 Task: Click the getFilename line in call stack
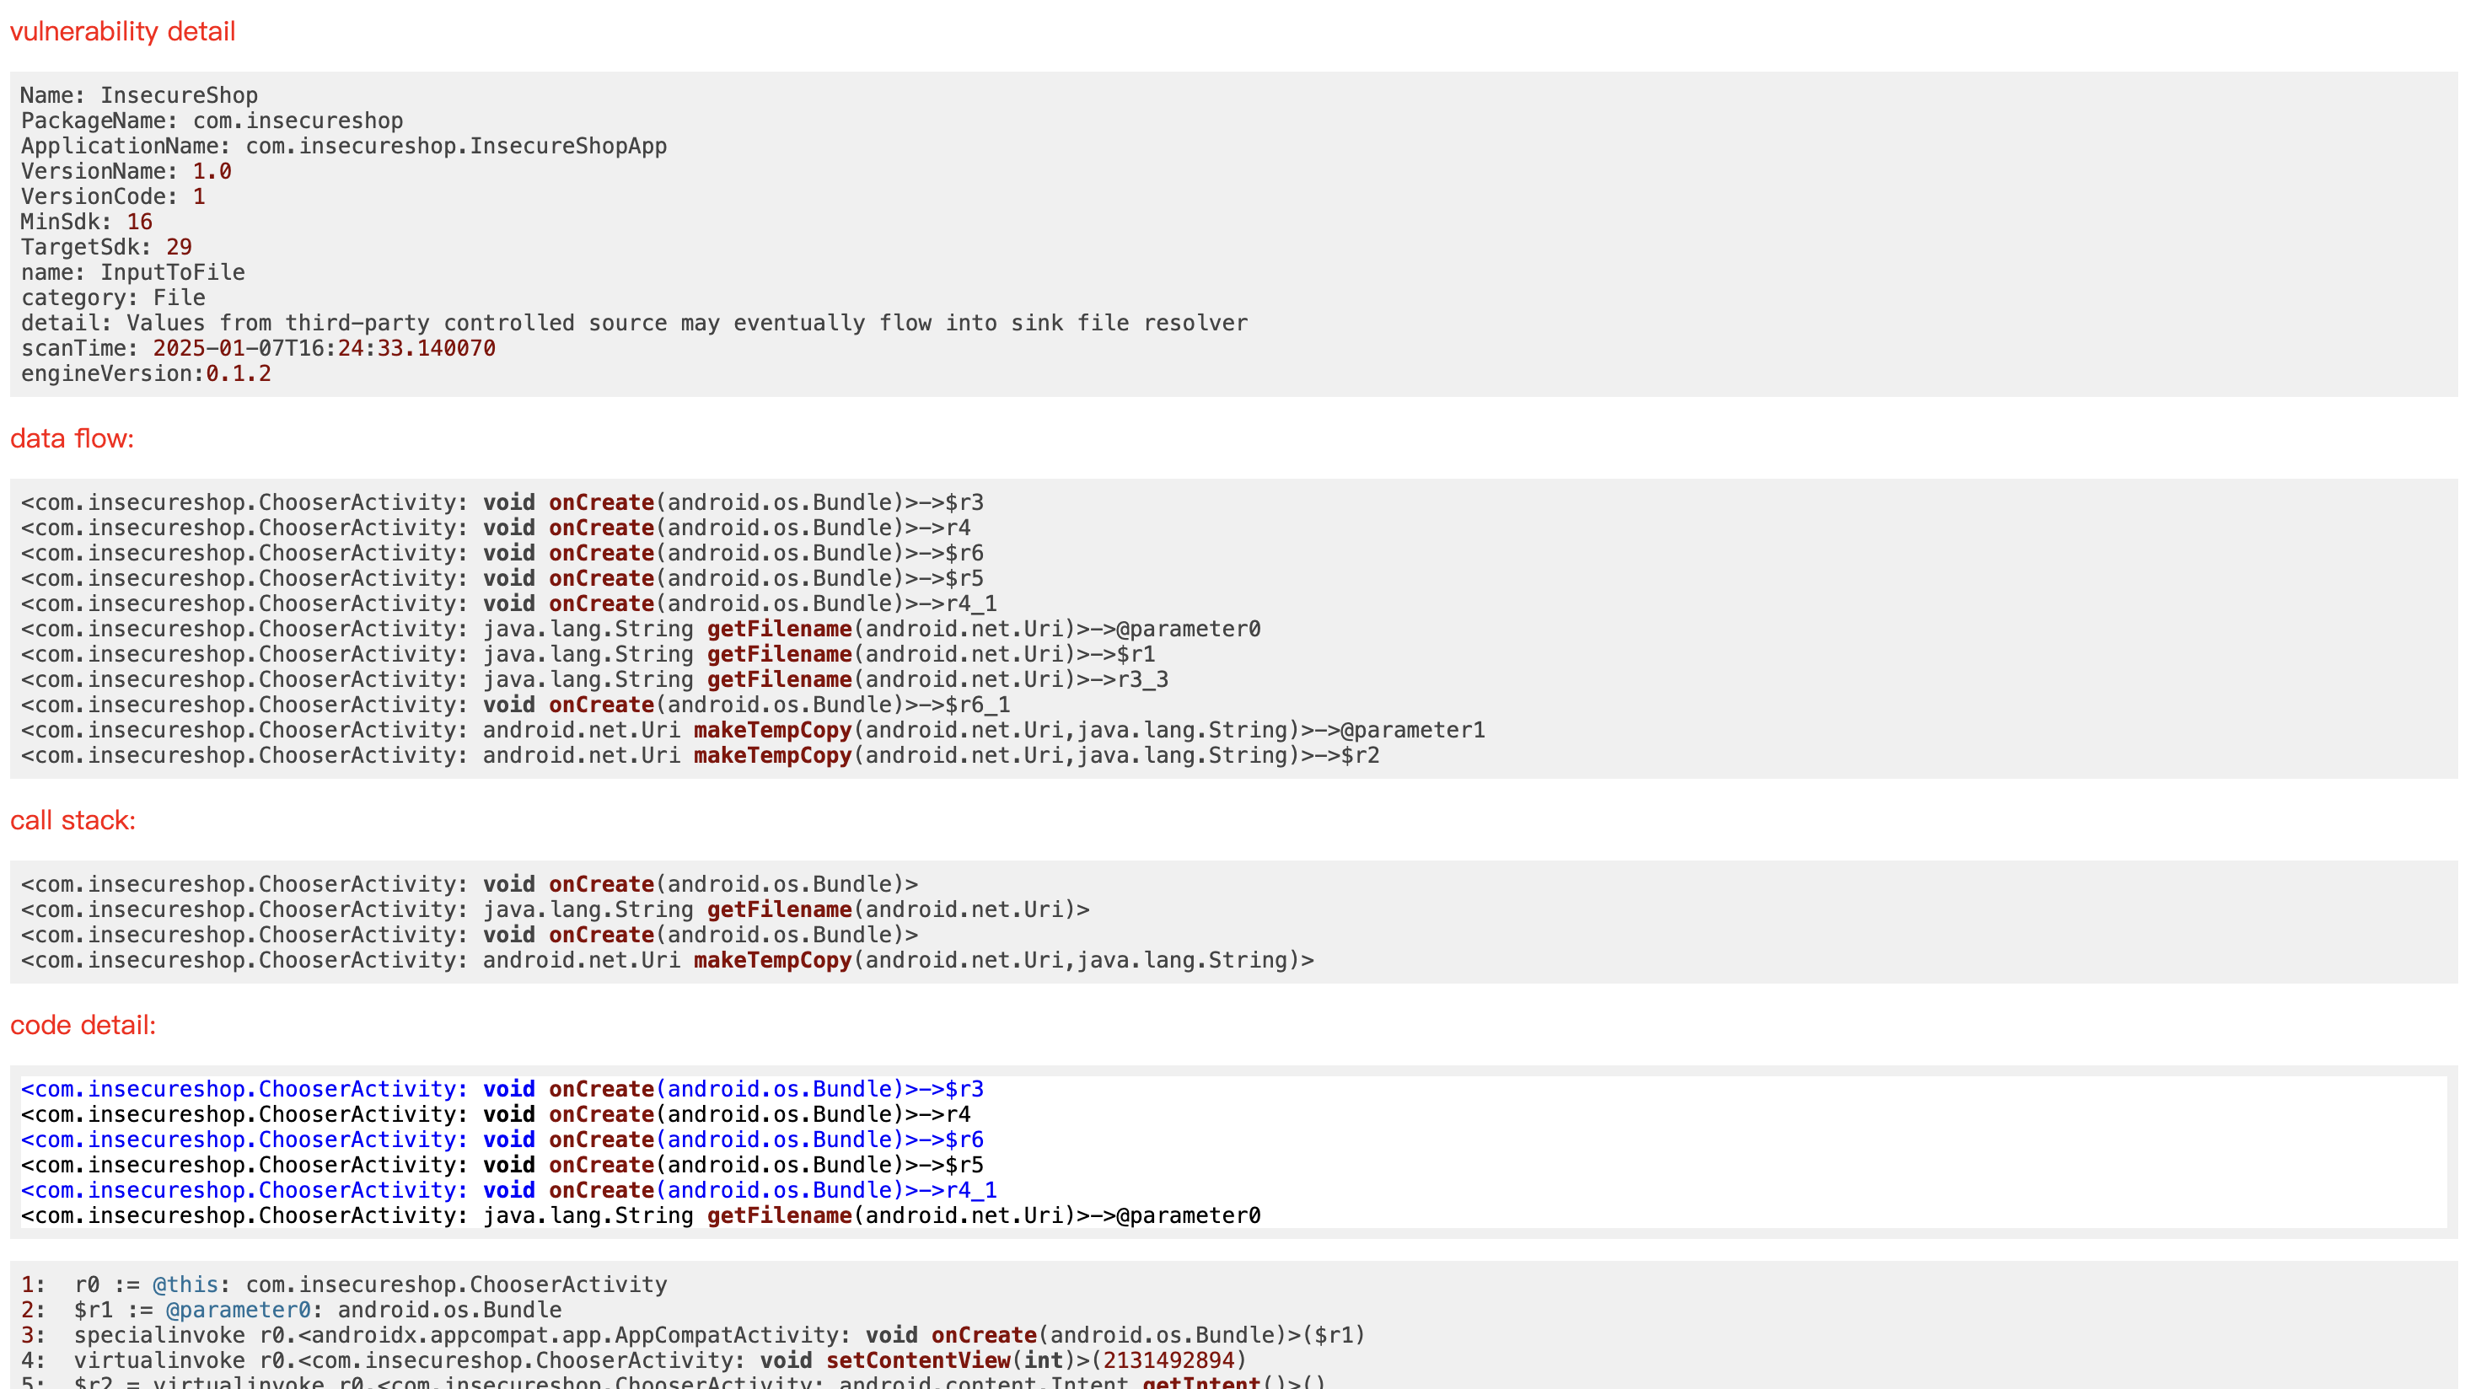555,909
